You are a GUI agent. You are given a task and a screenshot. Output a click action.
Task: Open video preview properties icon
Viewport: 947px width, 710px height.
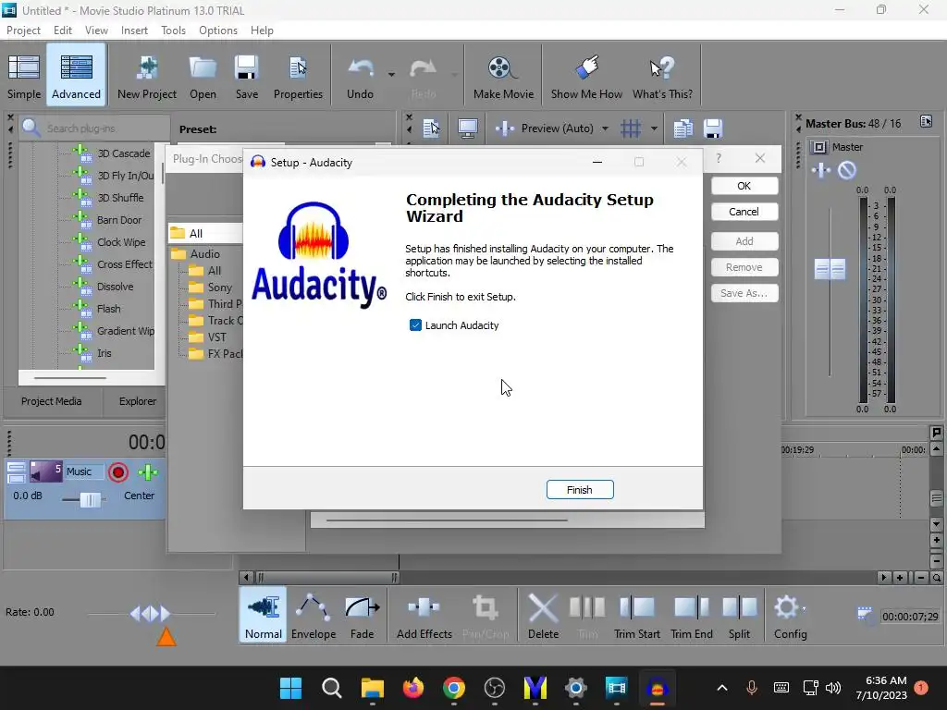(x=431, y=128)
